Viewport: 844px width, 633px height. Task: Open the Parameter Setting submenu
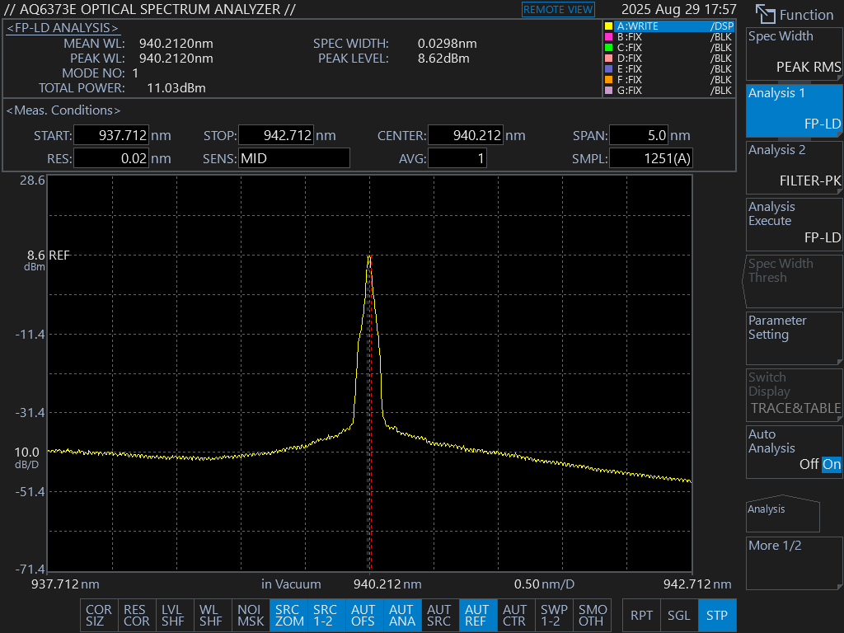[x=794, y=337]
